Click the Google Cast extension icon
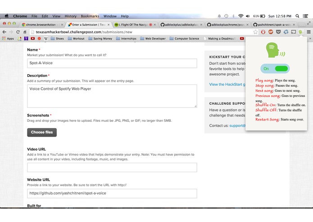313x222 pixels. [294, 32]
